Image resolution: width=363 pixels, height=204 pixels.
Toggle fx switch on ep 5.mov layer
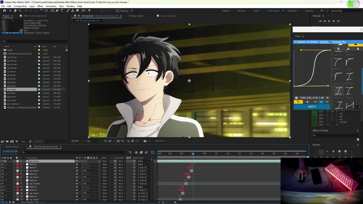coord(85,177)
